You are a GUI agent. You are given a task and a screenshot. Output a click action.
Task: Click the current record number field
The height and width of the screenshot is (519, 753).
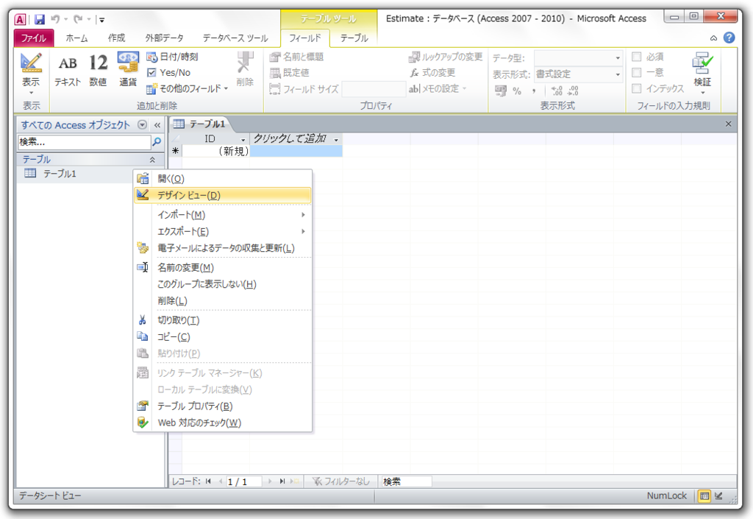(x=244, y=481)
